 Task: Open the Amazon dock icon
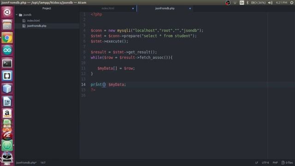7,113
